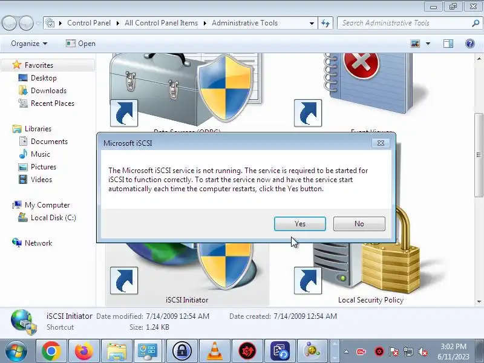Select Network in the navigation pane
The image size is (484, 363).
pyautogui.click(x=38, y=243)
